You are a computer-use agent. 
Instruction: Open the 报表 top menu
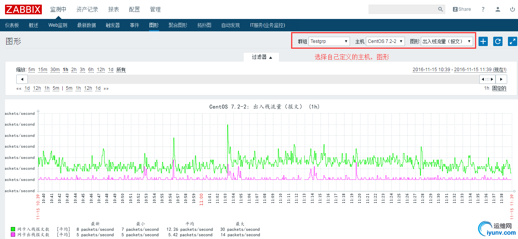(113, 9)
